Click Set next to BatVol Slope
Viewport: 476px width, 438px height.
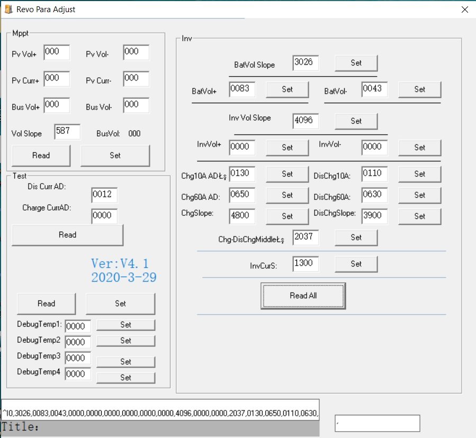tap(356, 63)
